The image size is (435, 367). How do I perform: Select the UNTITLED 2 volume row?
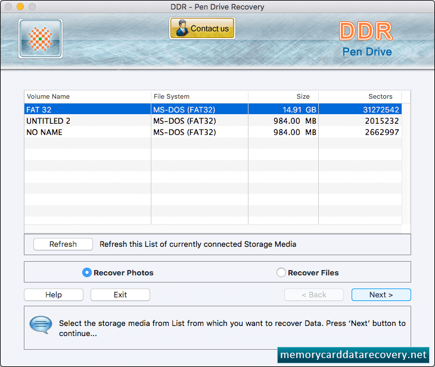pyautogui.click(x=213, y=121)
